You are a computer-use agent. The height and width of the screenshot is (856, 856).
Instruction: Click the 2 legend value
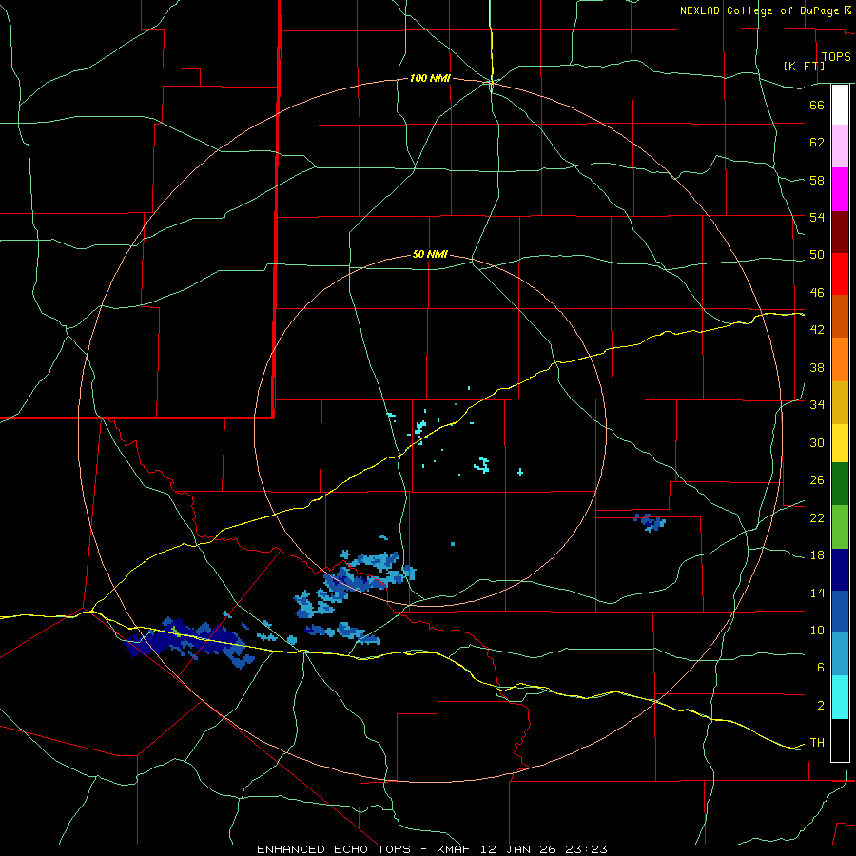pyautogui.click(x=821, y=706)
